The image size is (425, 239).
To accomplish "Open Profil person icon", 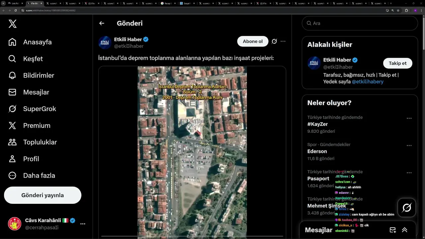I will 12,159.
